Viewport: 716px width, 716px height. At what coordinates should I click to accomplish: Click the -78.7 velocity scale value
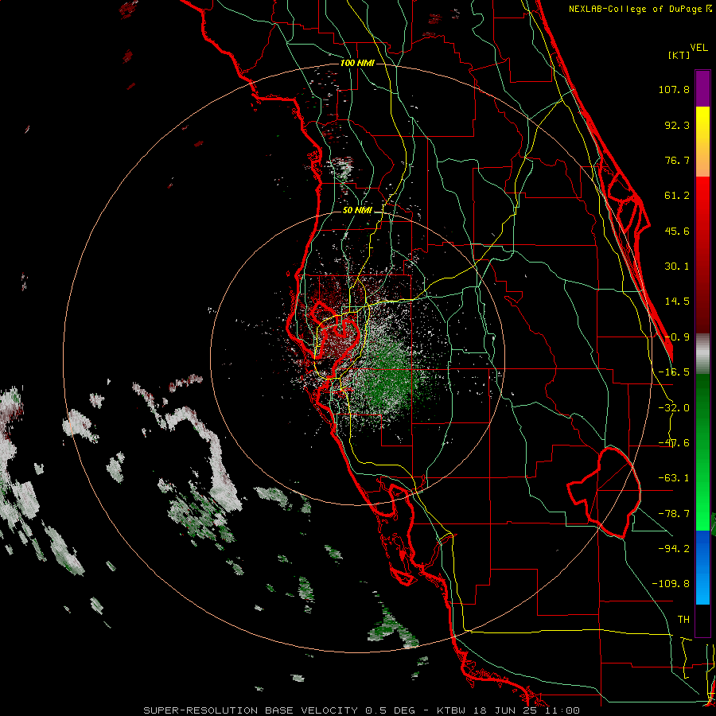coord(674,514)
